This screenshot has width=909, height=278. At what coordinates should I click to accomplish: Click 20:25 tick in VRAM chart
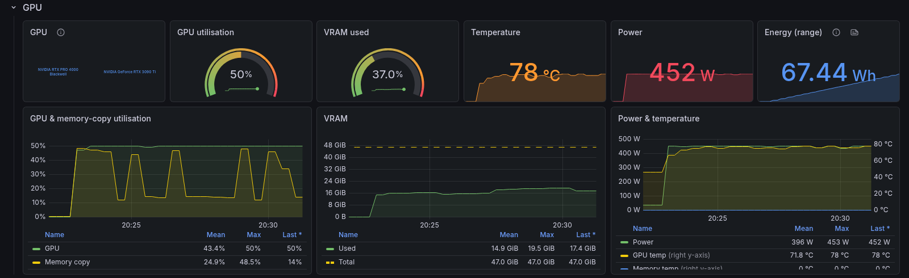(430, 225)
